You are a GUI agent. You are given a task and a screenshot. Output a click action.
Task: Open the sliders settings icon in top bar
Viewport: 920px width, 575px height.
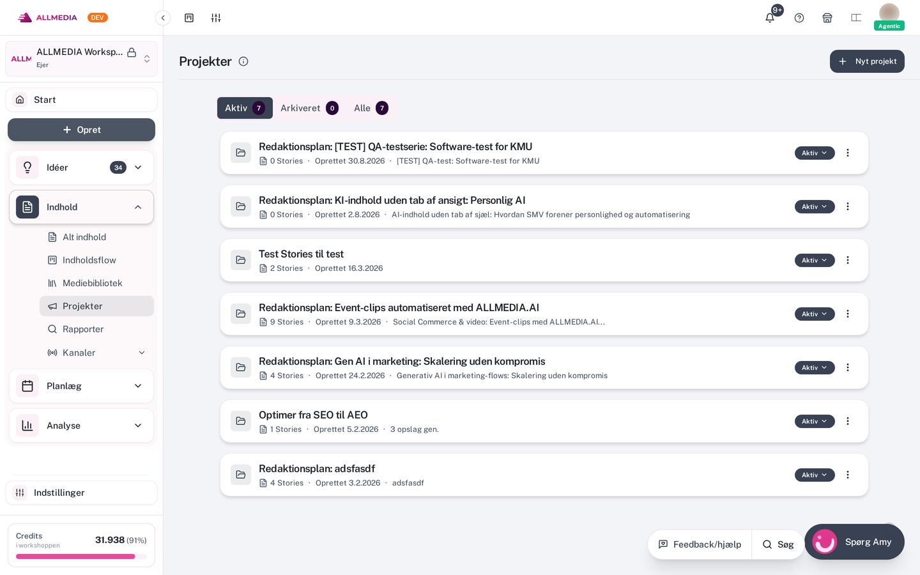point(216,18)
